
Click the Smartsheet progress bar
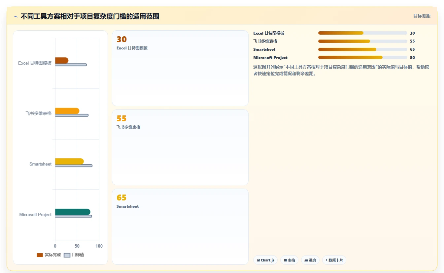[362, 49]
